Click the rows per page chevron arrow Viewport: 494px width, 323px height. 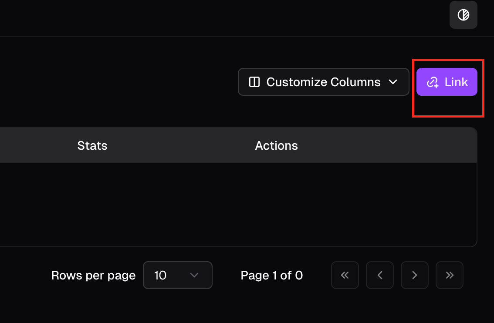click(194, 275)
